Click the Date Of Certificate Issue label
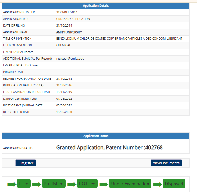The image size is (206, 196). 20,99
